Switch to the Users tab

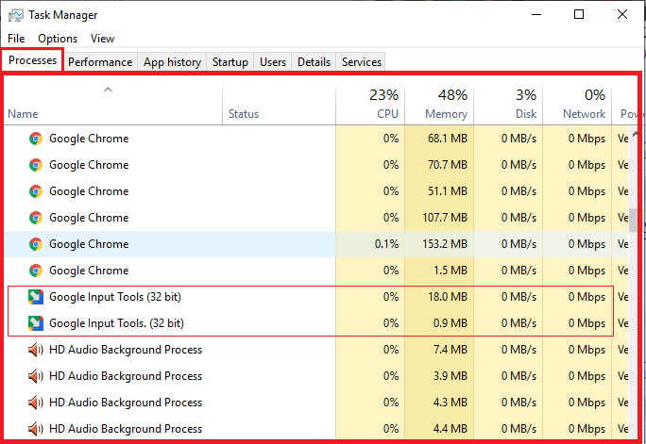pos(273,62)
